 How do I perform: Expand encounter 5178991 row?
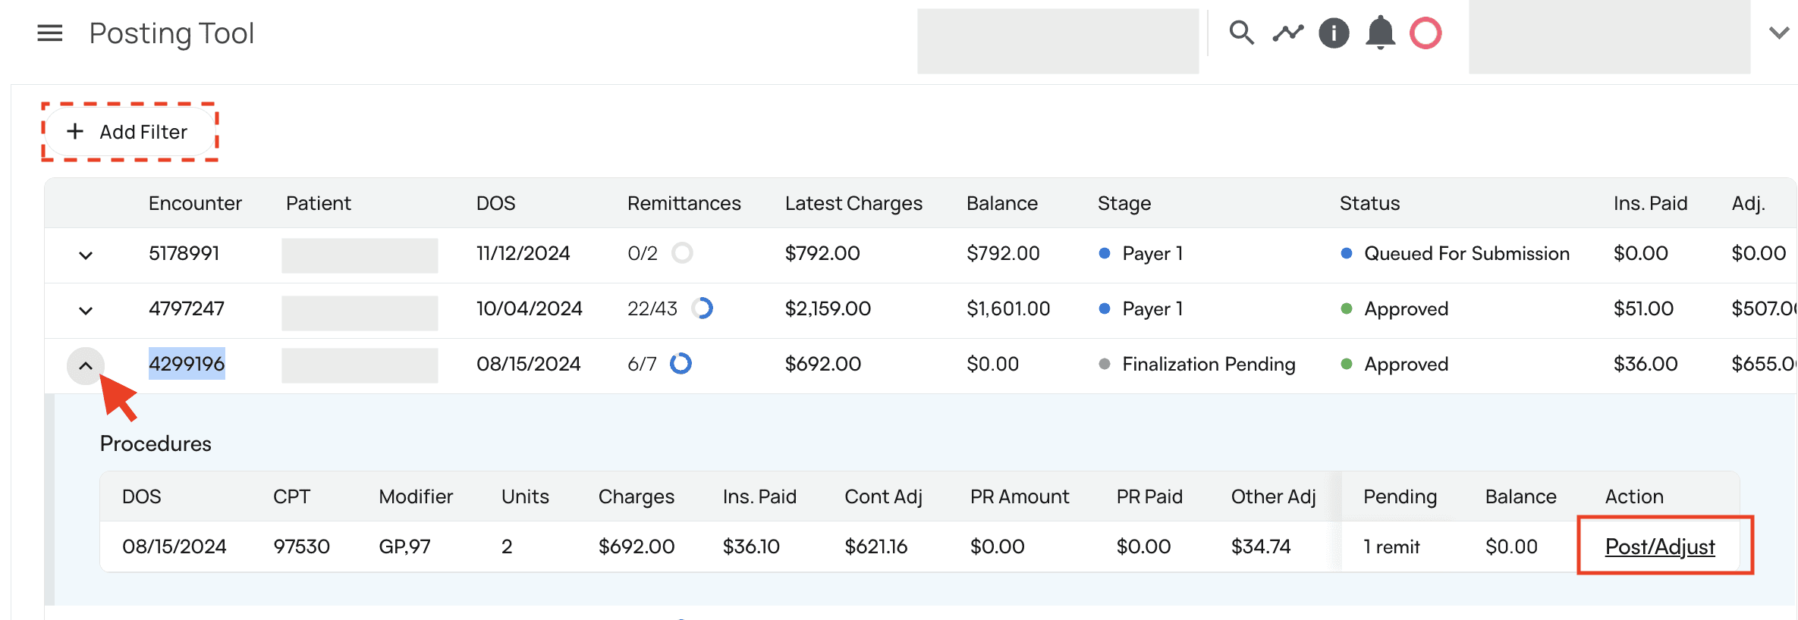pos(86,255)
